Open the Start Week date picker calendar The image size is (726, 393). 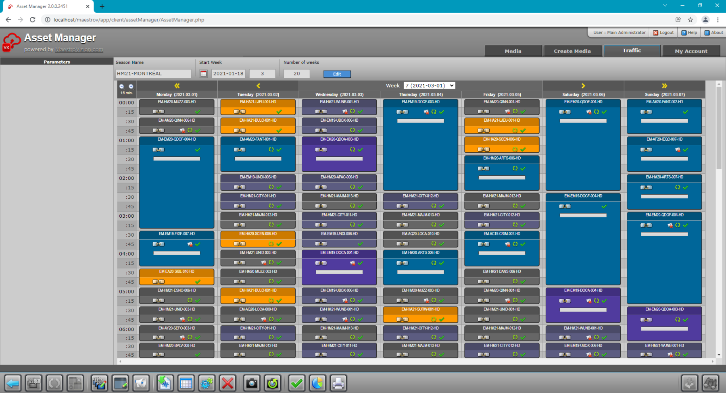coord(203,73)
